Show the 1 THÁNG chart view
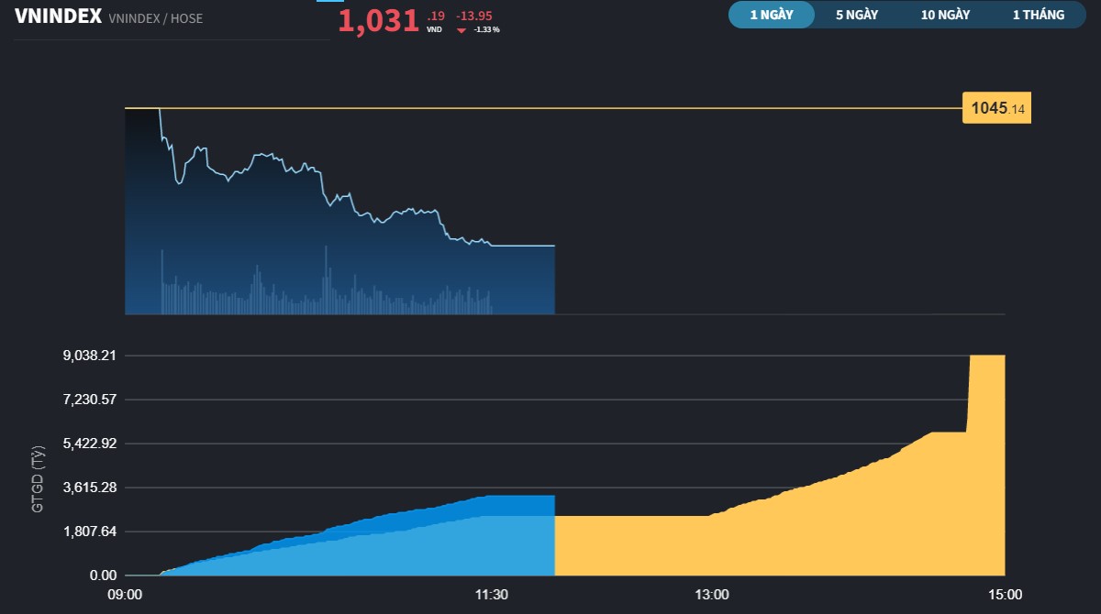The width and height of the screenshot is (1101, 614). 1039,15
